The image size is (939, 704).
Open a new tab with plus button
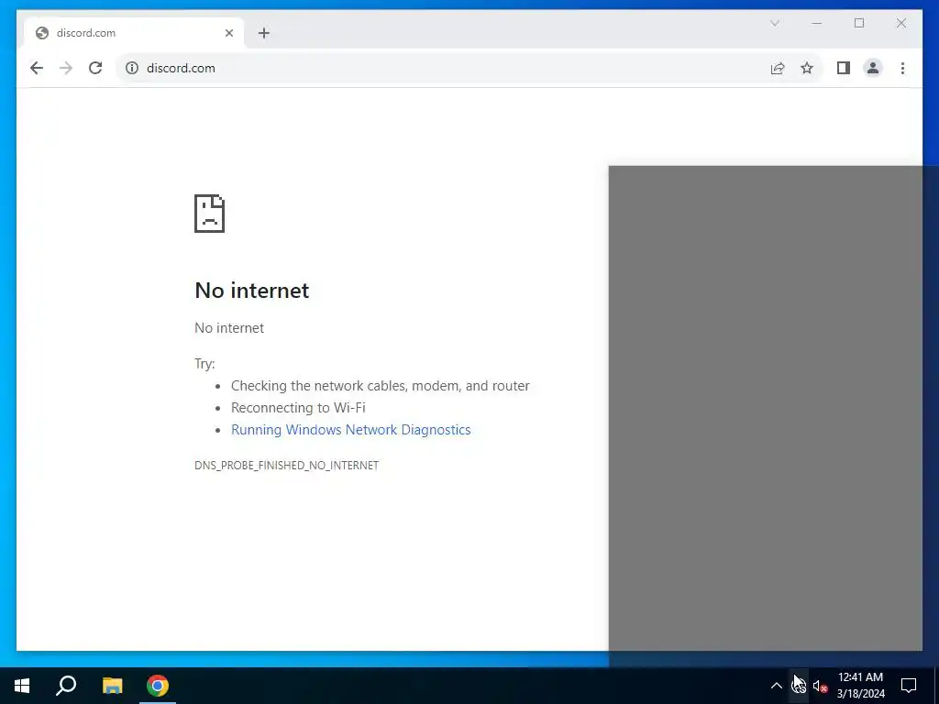264,33
